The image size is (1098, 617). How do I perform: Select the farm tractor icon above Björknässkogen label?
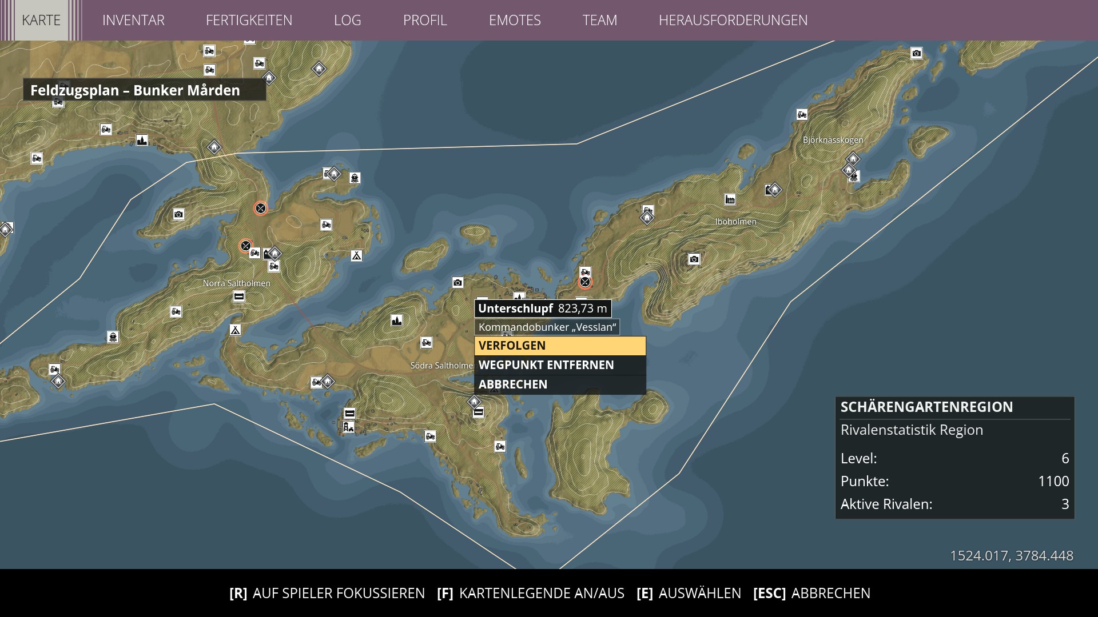[802, 114]
